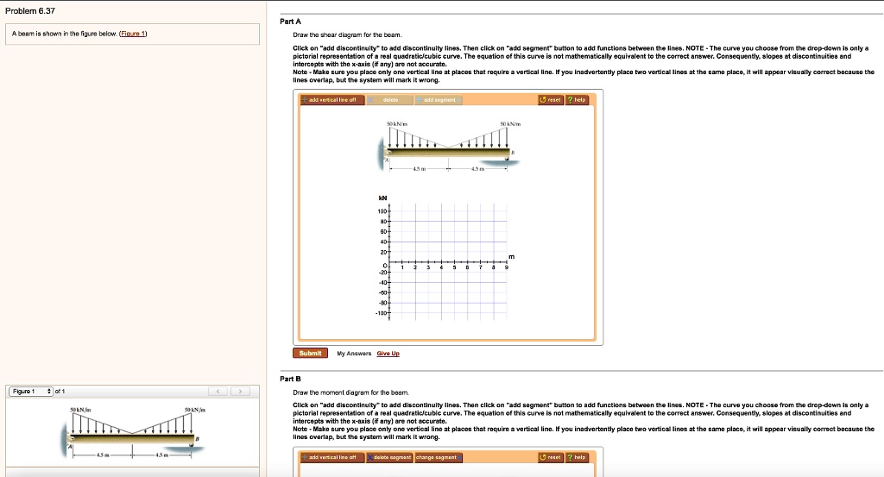The width and height of the screenshot is (884, 477).
Task: Toggle 'add vertical line off' in Part A
Action: click(x=332, y=100)
